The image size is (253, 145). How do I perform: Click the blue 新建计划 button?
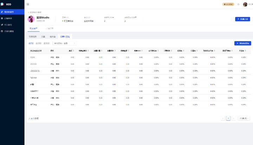click(x=242, y=19)
